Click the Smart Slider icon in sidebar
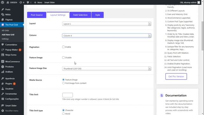 tap(3, 105)
